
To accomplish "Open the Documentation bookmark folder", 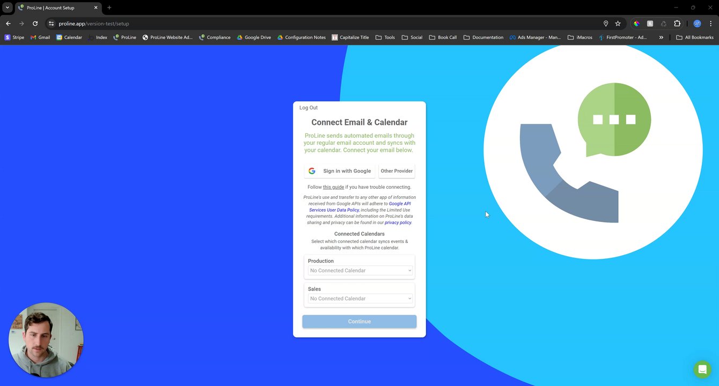I will tap(483, 38).
